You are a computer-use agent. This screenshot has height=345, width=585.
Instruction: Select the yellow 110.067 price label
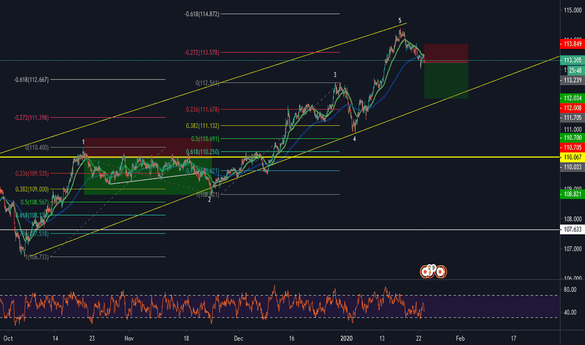pos(571,157)
